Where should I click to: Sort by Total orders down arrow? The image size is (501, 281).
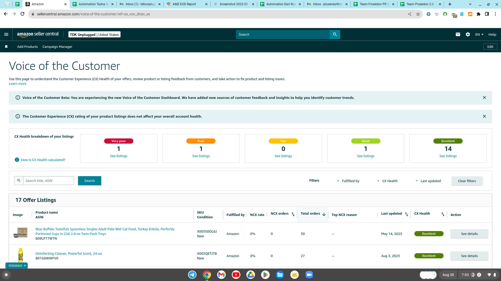pyautogui.click(x=324, y=214)
